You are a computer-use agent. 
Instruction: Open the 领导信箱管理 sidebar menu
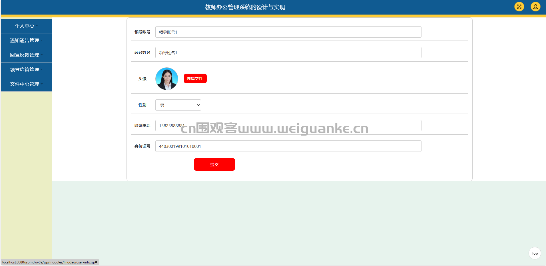tap(26, 70)
